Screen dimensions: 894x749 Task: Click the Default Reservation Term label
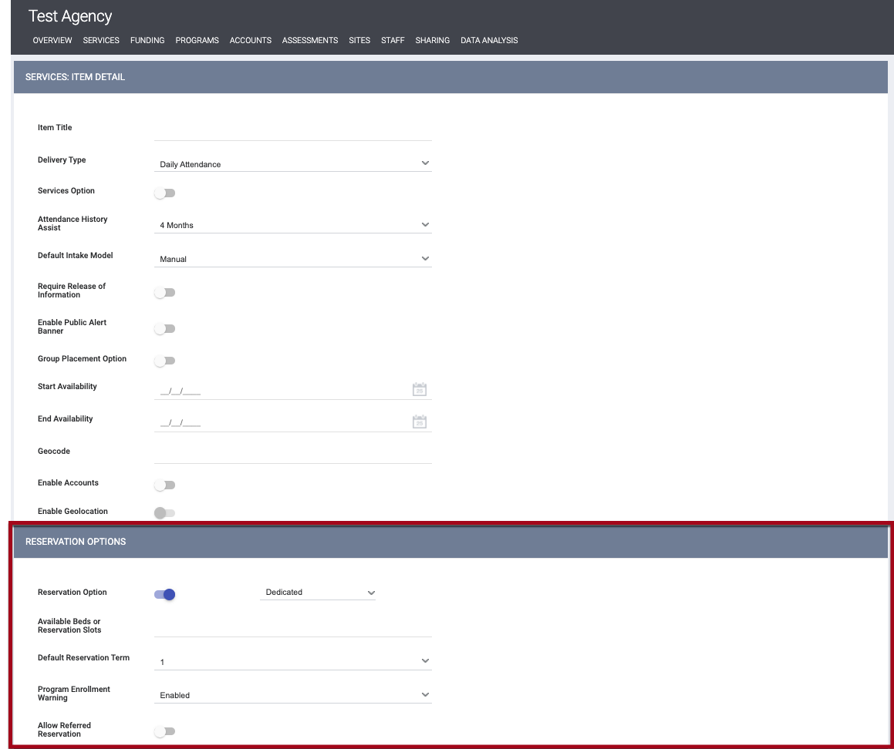click(83, 657)
